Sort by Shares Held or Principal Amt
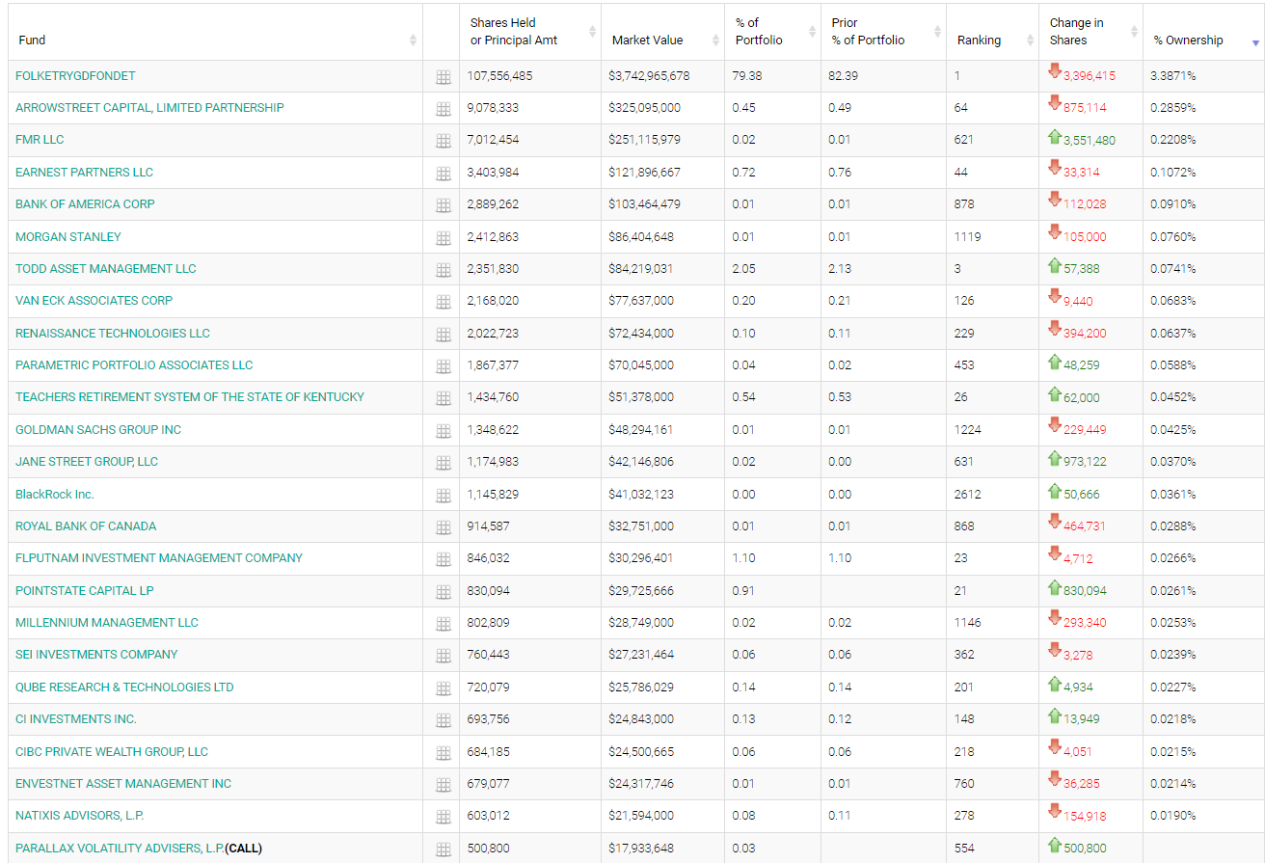Image resolution: width=1265 pixels, height=863 pixels. pyautogui.click(x=530, y=32)
